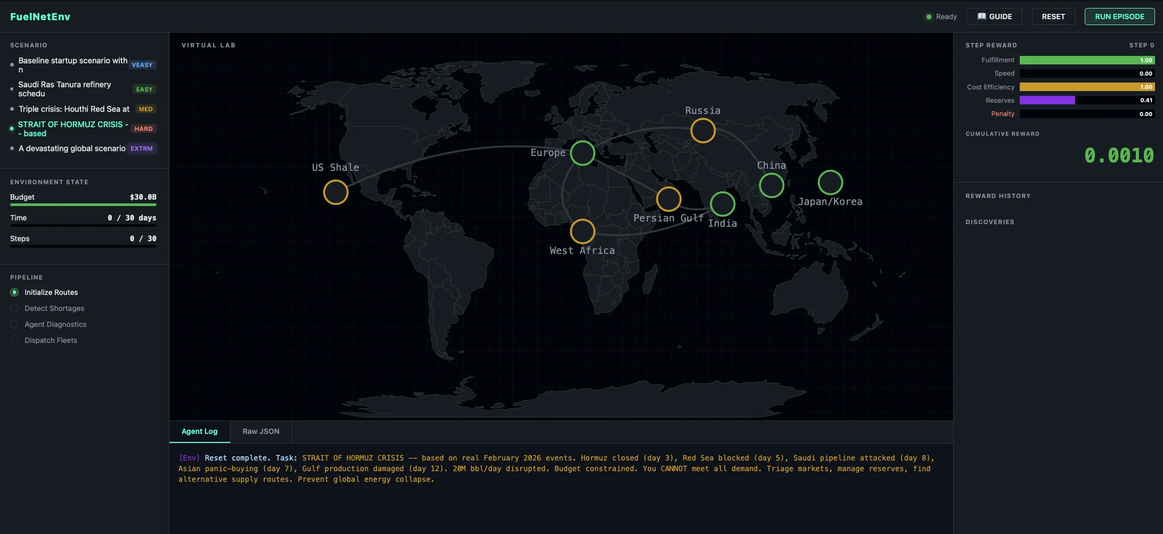Viewport: 1163px width, 534px height.
Task: Click the FuelNetEnv logo
Action: point(40,17)
